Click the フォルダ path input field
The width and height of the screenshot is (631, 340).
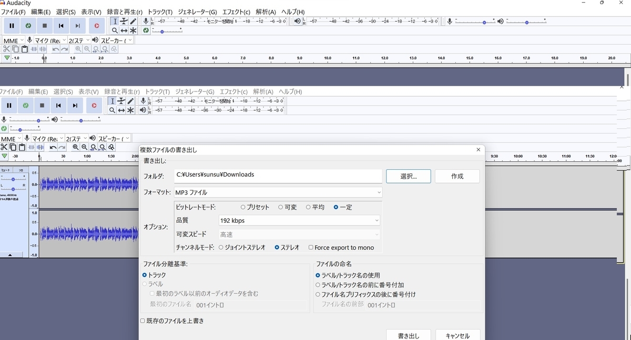278,176
